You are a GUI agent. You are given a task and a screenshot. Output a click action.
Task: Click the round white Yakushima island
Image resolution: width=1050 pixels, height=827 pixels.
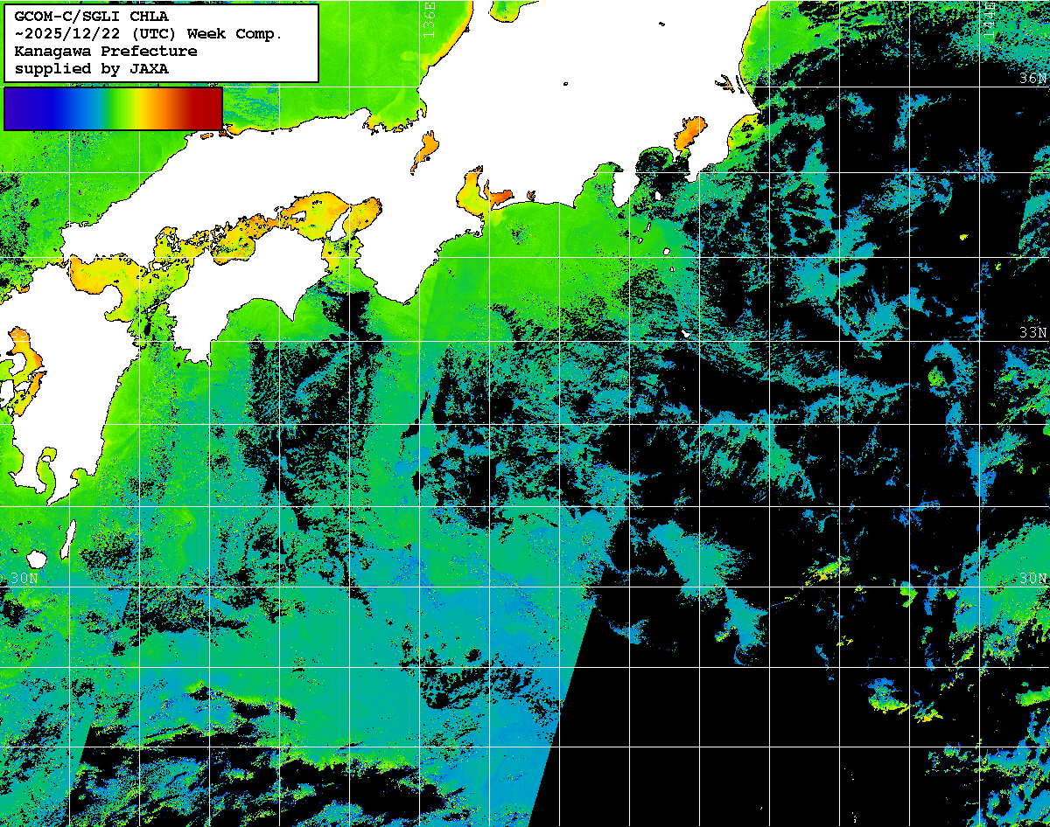click(x=37, y=558)
